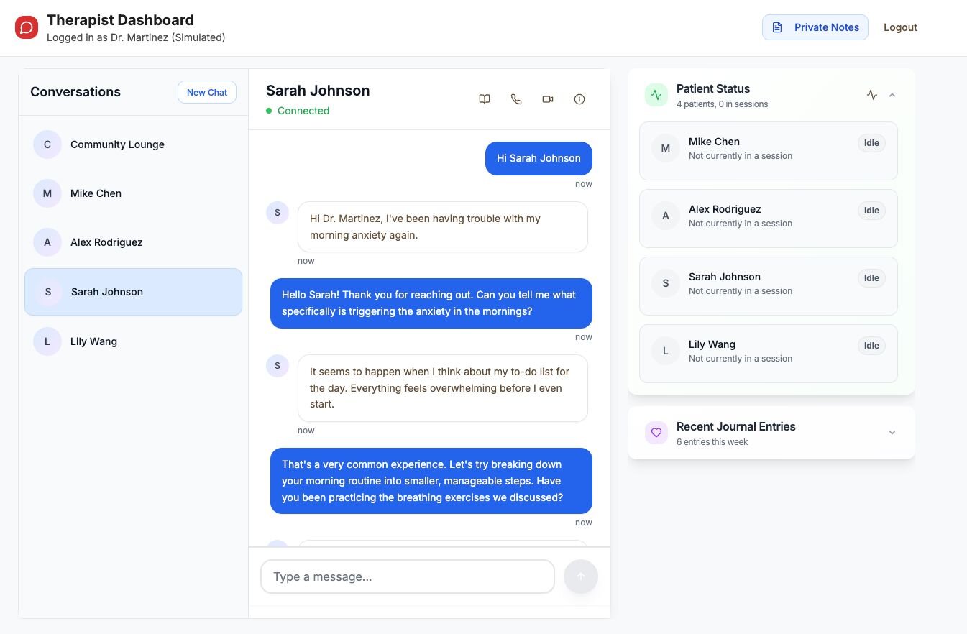This screenshot has width=967, height=634.
Task: Click Mike Chen's avatar in Conversations
Action: pos(47,193)
